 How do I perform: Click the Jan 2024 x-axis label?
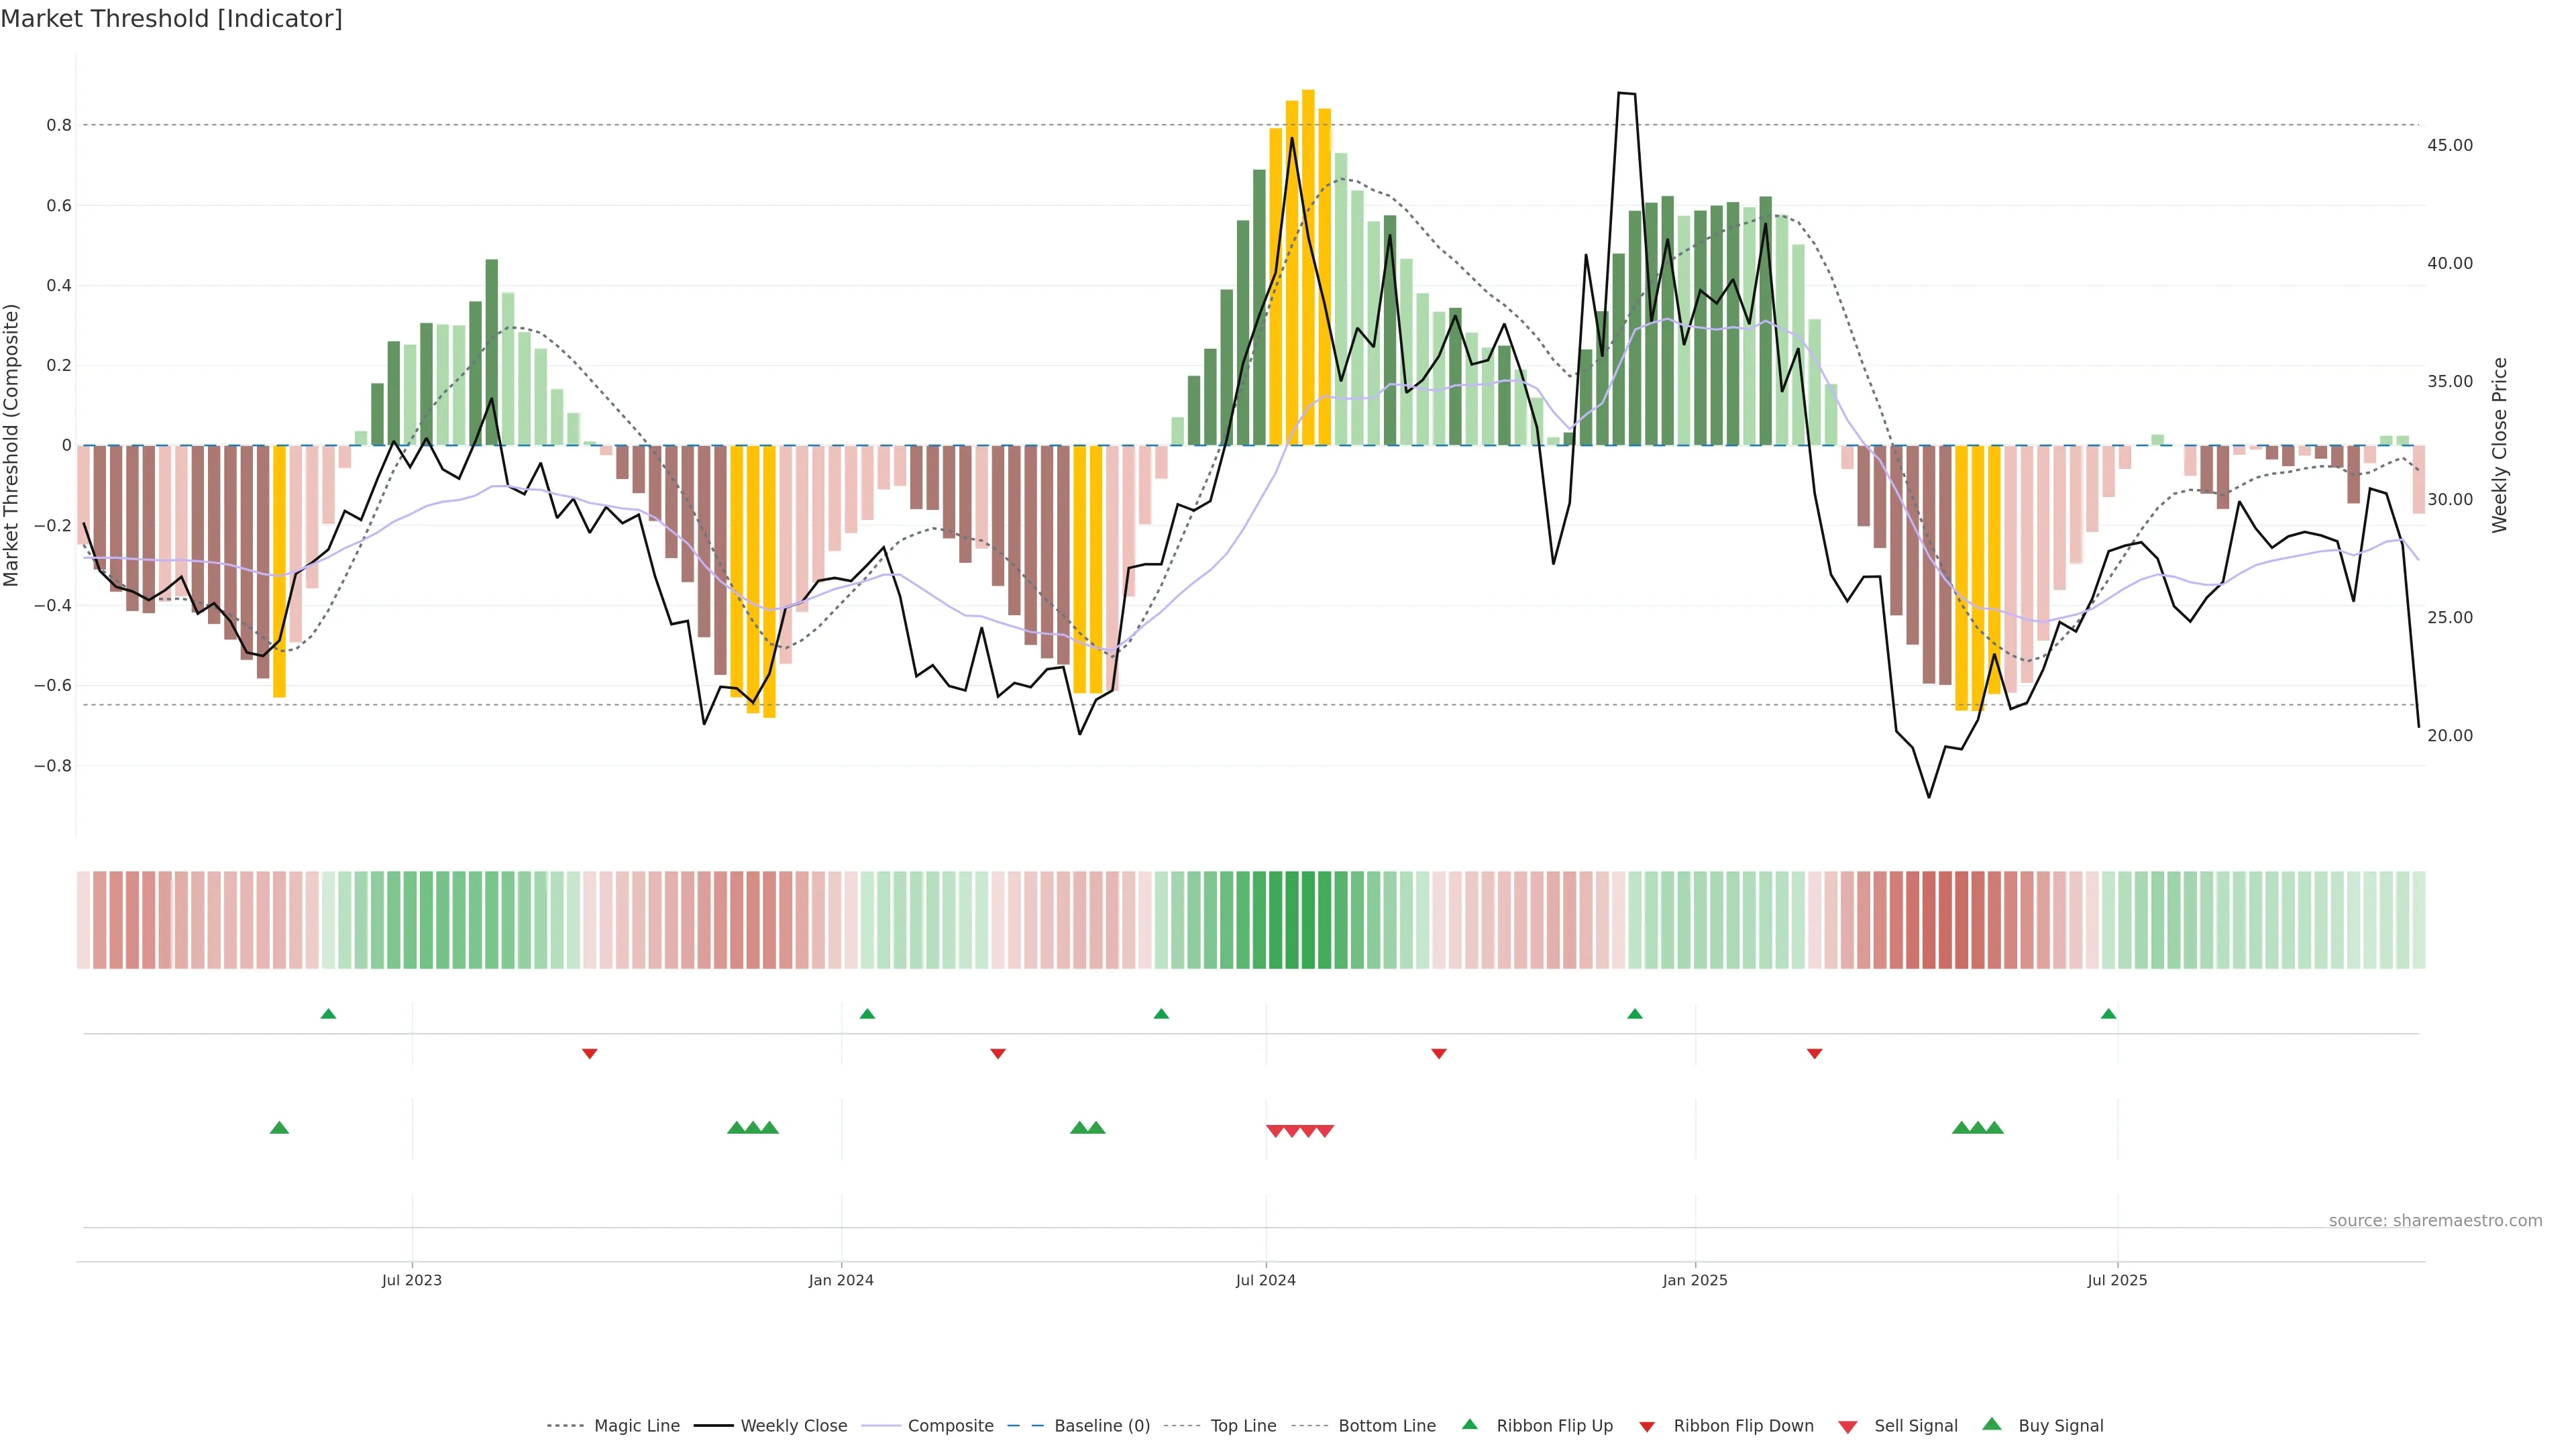click(x=841, y=1280)
